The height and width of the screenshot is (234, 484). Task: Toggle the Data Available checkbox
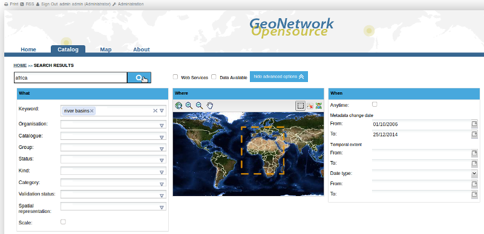point(214,77)
